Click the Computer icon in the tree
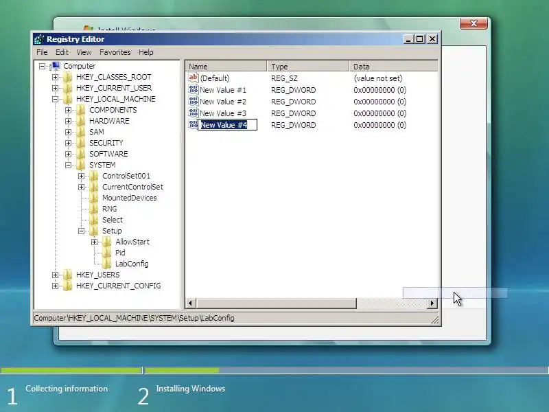Screen dimensions: 549x412 tap(56, 66)
